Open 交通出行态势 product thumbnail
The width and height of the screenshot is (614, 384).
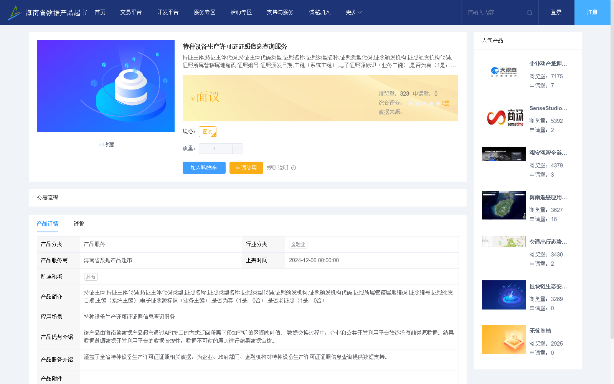(504, 242)
